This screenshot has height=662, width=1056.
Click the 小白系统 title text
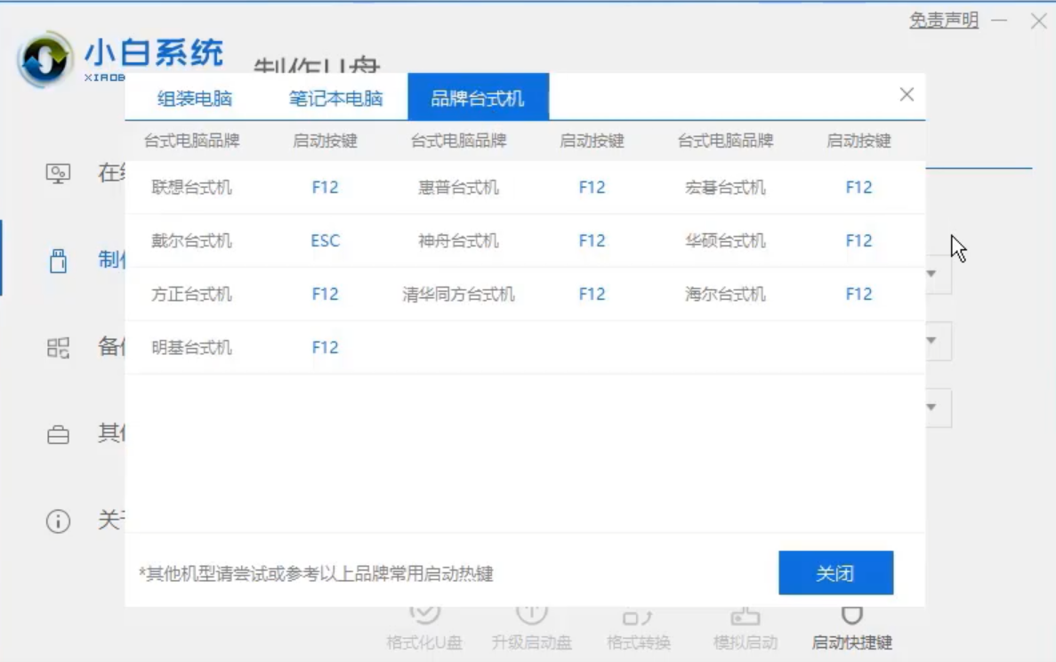click(154, 52)
